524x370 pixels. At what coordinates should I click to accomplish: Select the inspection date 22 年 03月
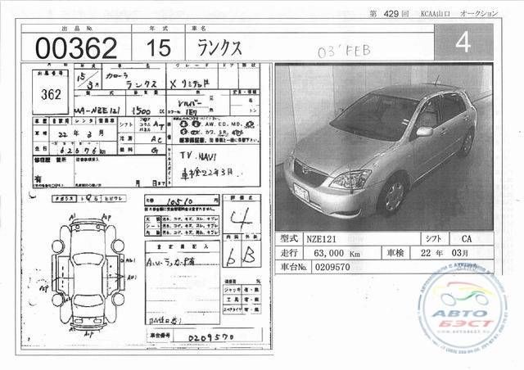point(444,253)
